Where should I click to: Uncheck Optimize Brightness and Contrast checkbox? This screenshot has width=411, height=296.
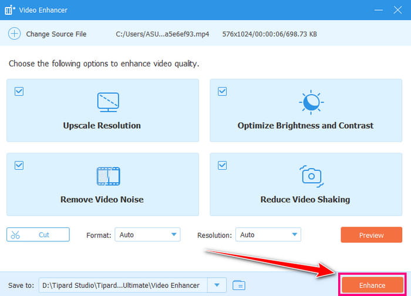tap(223, 92)
